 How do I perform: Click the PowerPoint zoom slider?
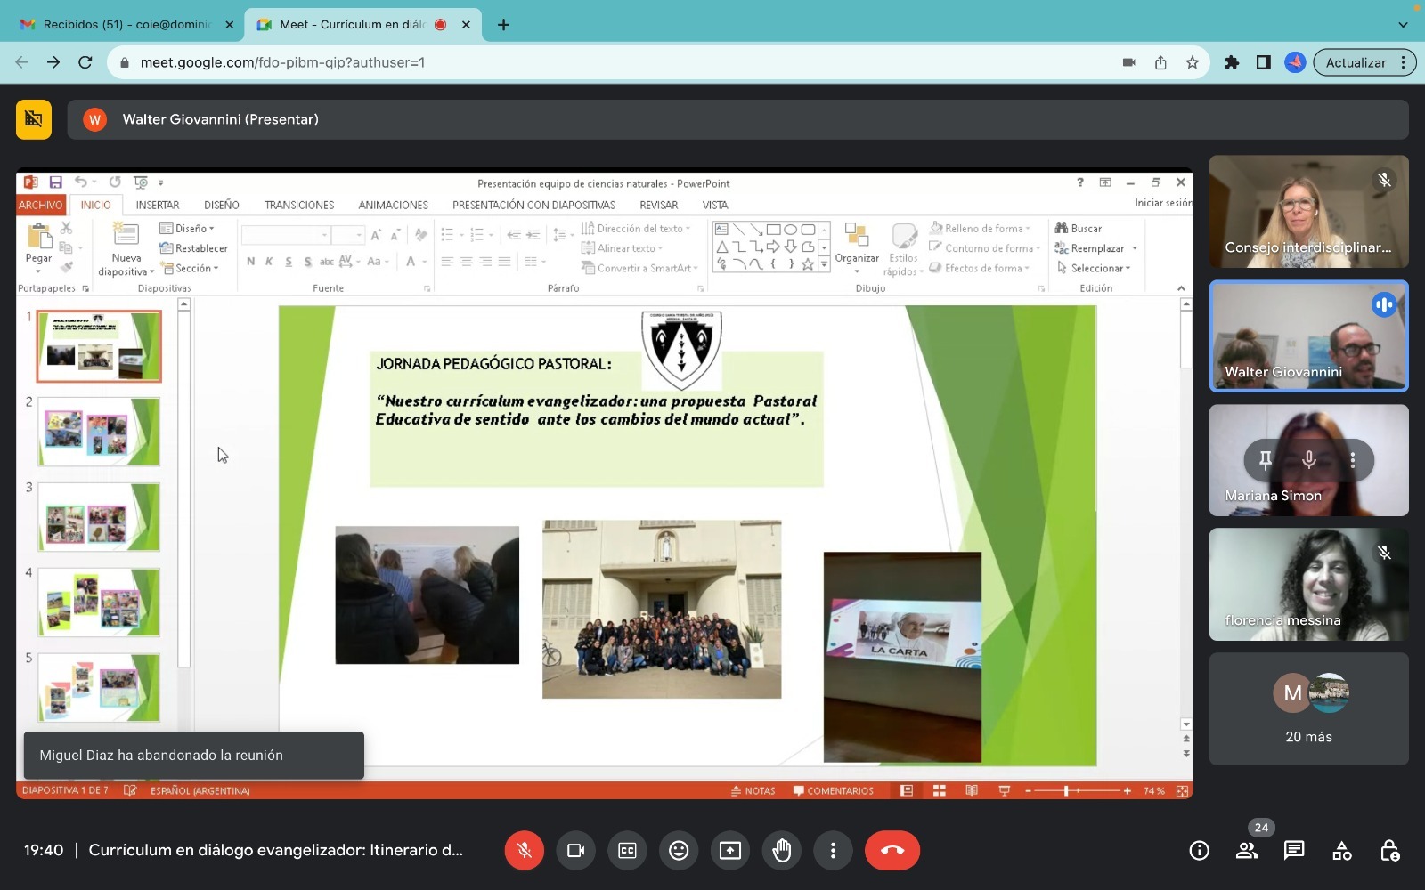coord(1078,790)
